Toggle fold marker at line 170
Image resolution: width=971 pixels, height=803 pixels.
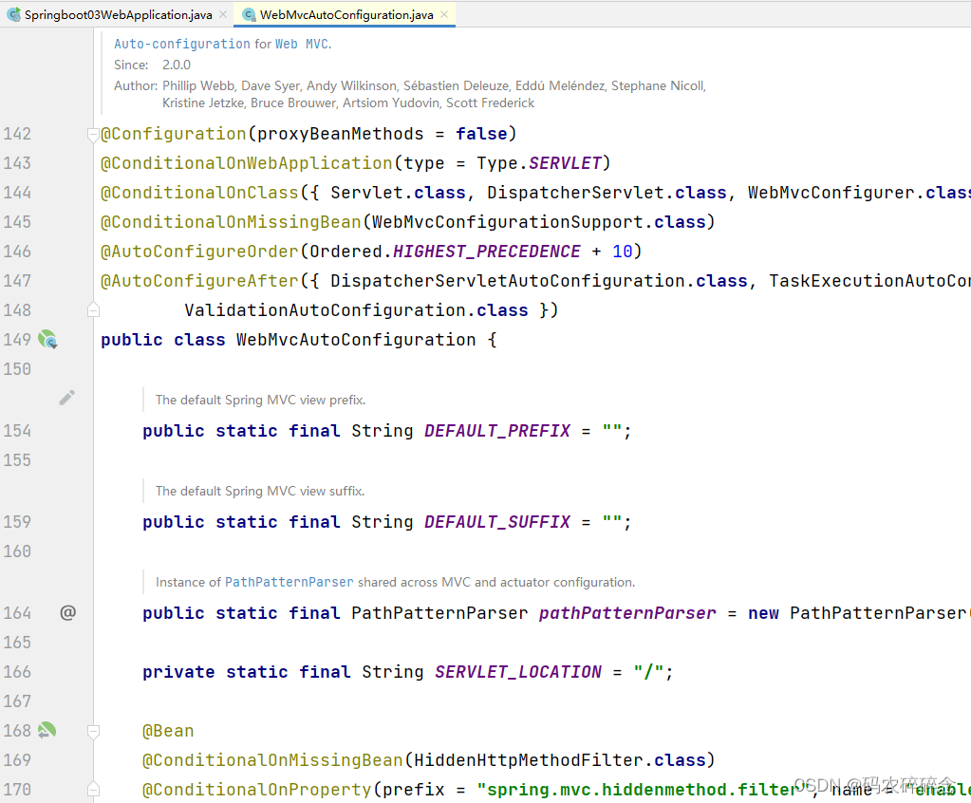click(93, 790)
